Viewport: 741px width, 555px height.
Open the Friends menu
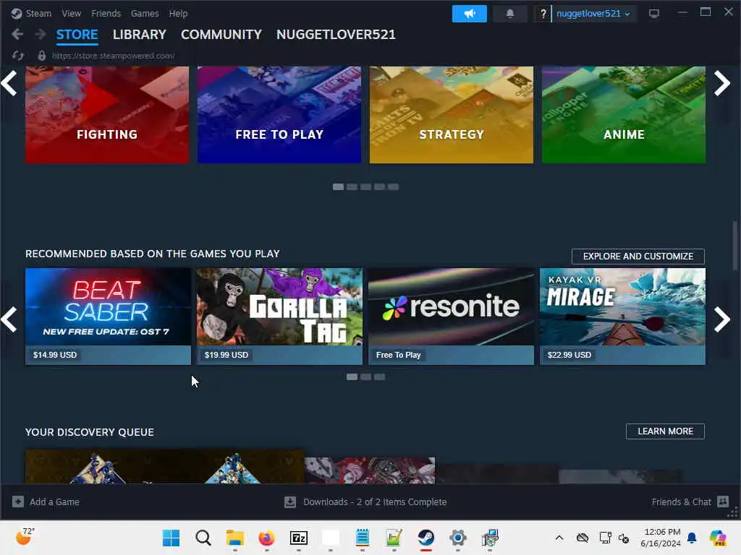tap(106, 13)
